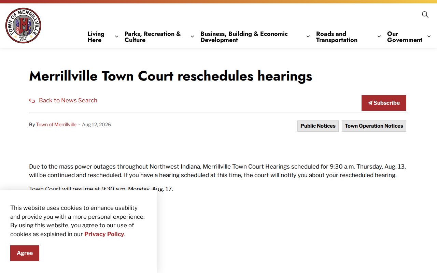Expand Business, Building & Economic Development chevron
437x273 pixels.
click(308, 37)
